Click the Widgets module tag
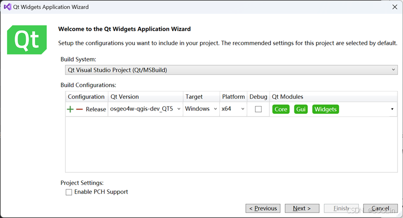The width and height of the screenshot is (403, 218). tap(326, 109)
